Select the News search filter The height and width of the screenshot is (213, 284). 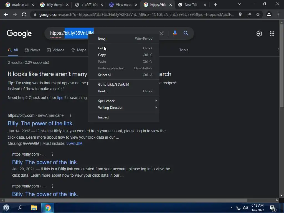[32, 50]
